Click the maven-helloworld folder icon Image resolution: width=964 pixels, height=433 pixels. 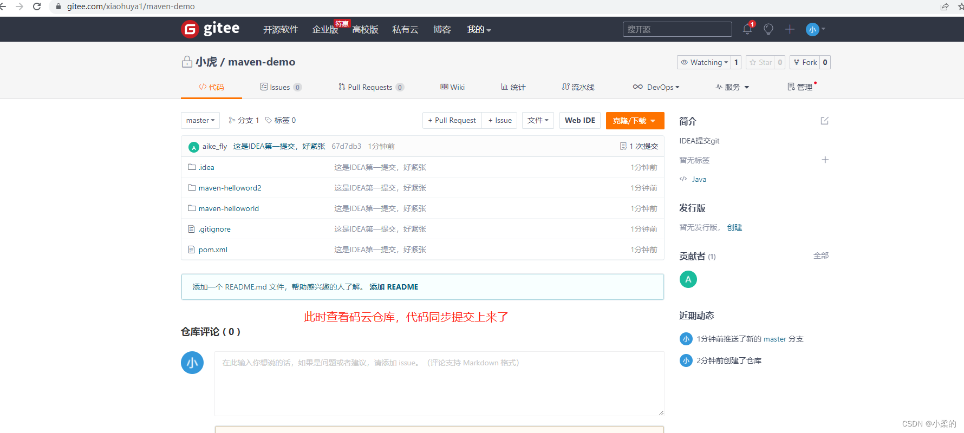tap(192, 208)
